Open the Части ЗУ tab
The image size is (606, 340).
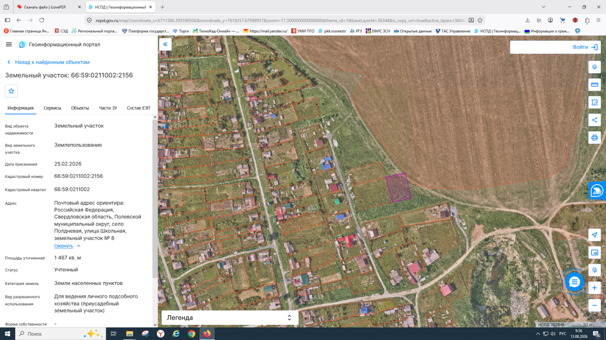tap(108, 108)
